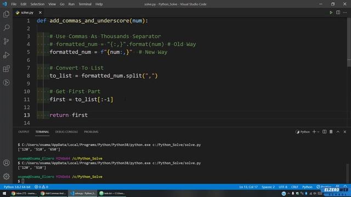Click the function name add_commas_and_underscore
The width and height of the screenshot is (351, 197).
pyautogui.click(x=89, y=21)
